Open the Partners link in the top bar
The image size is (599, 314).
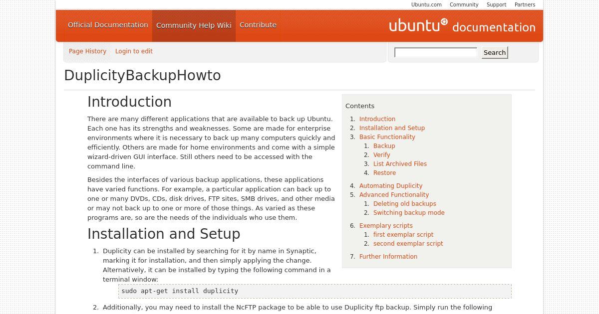point(525,4)
